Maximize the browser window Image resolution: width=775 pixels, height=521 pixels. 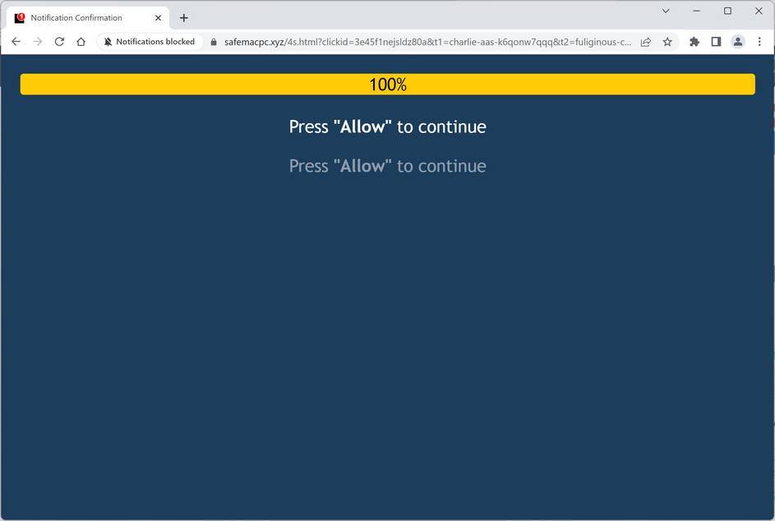point(727,11)
